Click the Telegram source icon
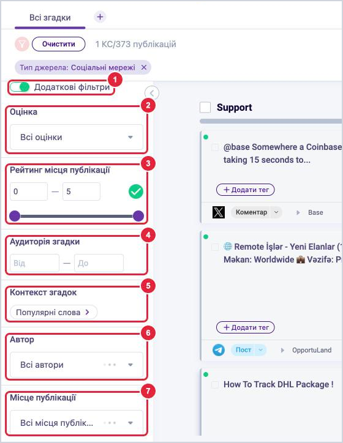The height and width of the screenshot is (443, 343). (219, 350)
